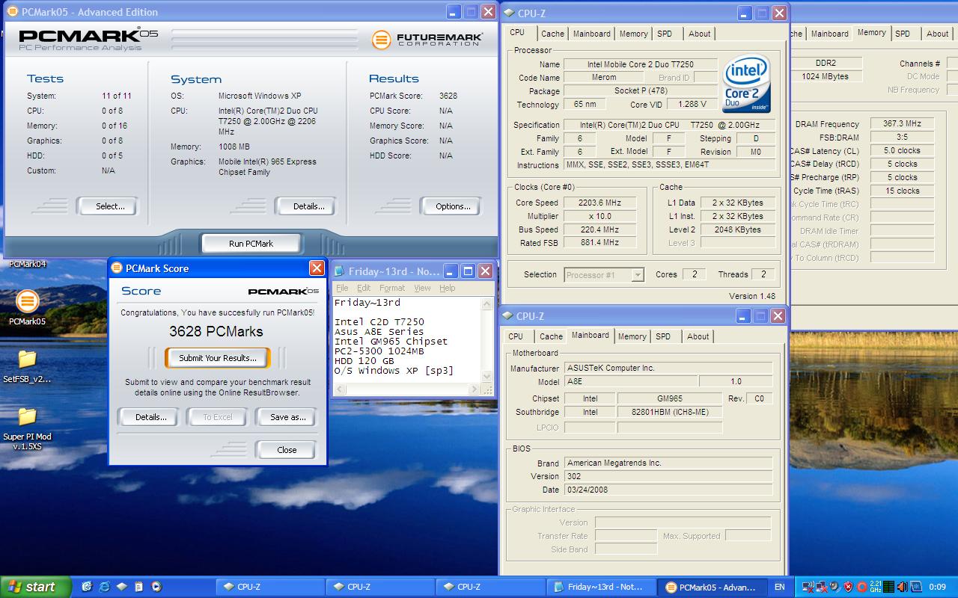The height and width of the screenshot is (598, 958).
Task: Open the File menu in Notepad
Action: click(342, 288)
